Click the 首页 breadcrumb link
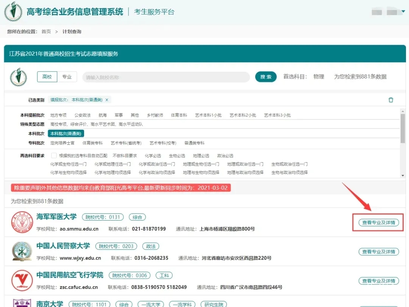This screenshot has height=307, width=409. click(x=46, y=31)
